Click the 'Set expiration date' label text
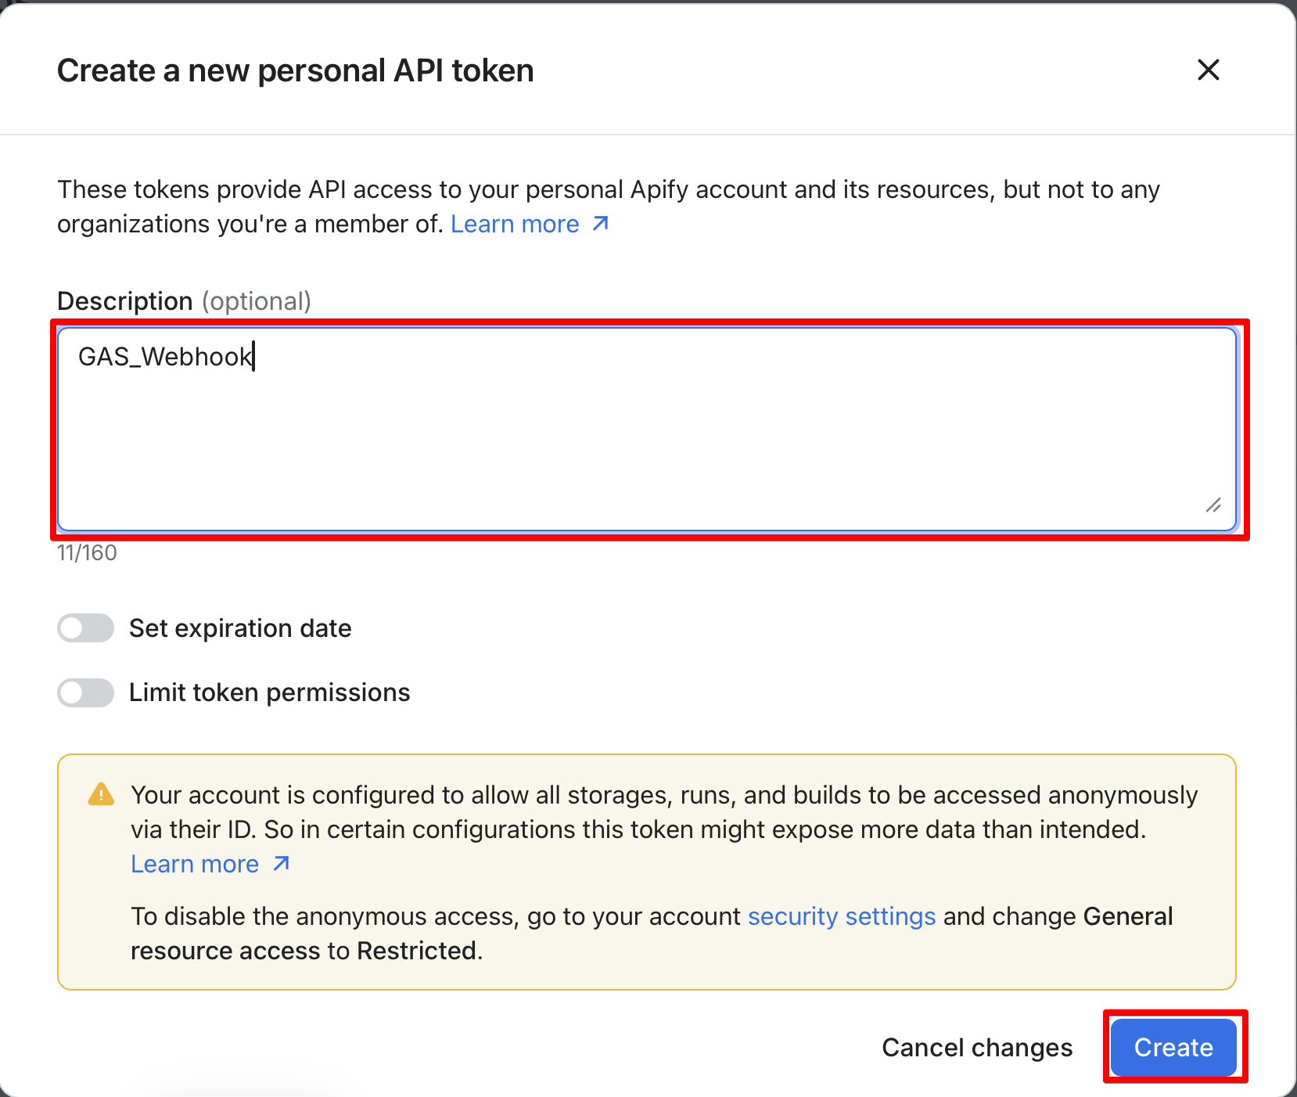 coord(240,628)
